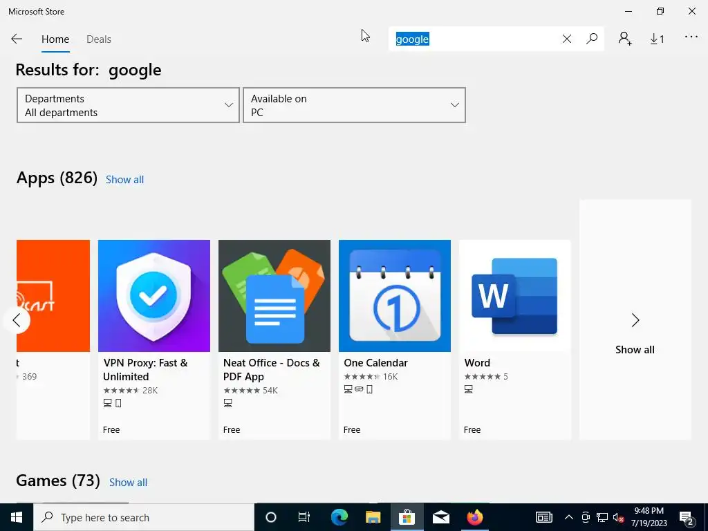This screenshot has height=531, width=708.
Task: Click One Calendar title text
Action: pos(375,363)
